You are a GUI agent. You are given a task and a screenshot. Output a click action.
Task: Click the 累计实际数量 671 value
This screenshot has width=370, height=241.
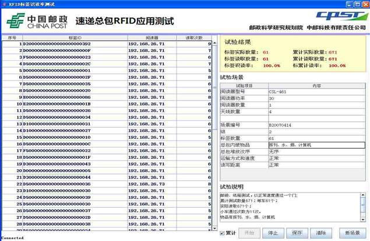pos(333,52)
